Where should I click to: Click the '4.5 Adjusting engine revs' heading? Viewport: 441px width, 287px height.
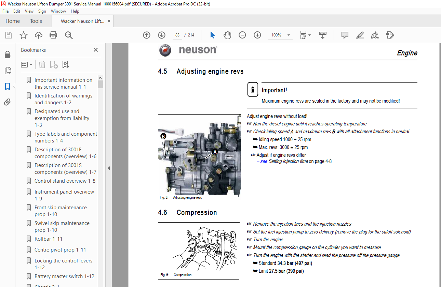201,72
